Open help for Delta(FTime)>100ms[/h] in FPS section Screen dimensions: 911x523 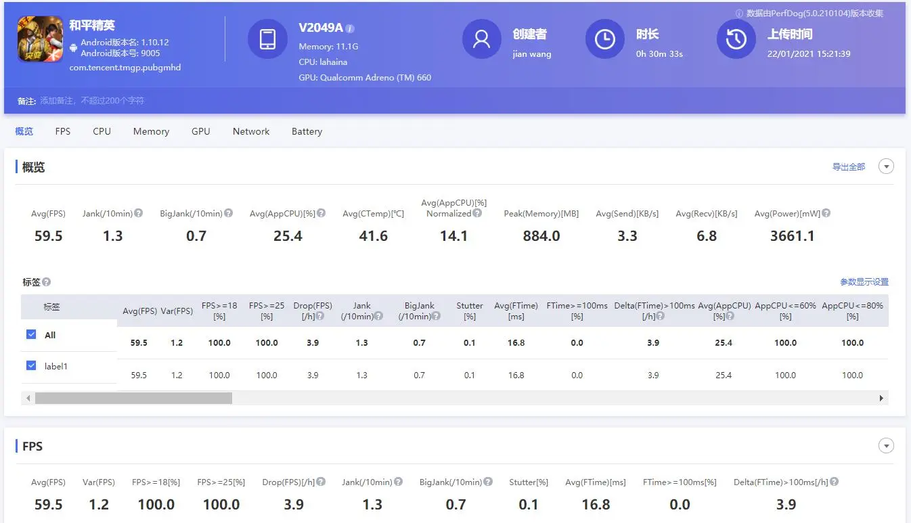tap(834, 482)
